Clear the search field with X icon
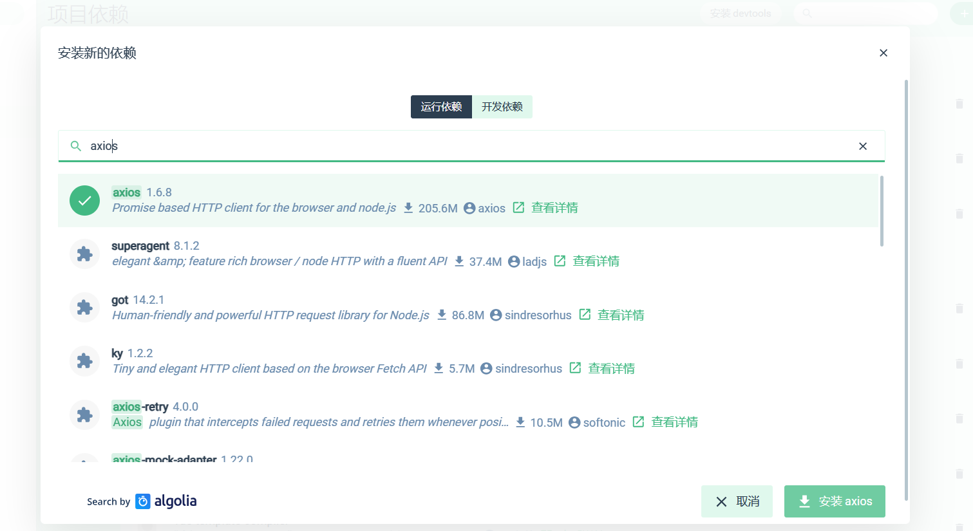Image resolution: width=973 pixels, height=531 pixels. click(863, 146)
